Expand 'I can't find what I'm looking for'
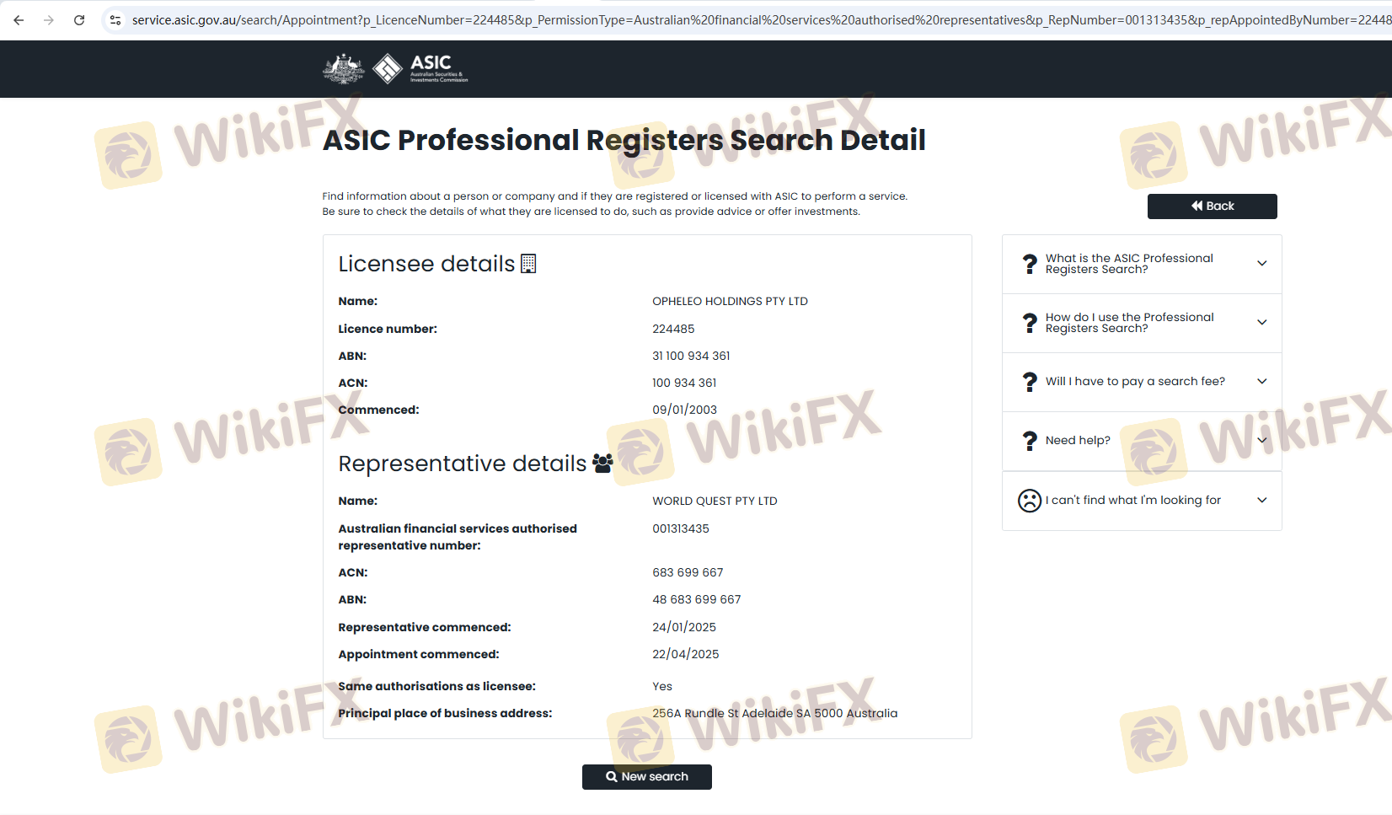The width and height of the screenshot is (1392, 815). [1261, 501]
